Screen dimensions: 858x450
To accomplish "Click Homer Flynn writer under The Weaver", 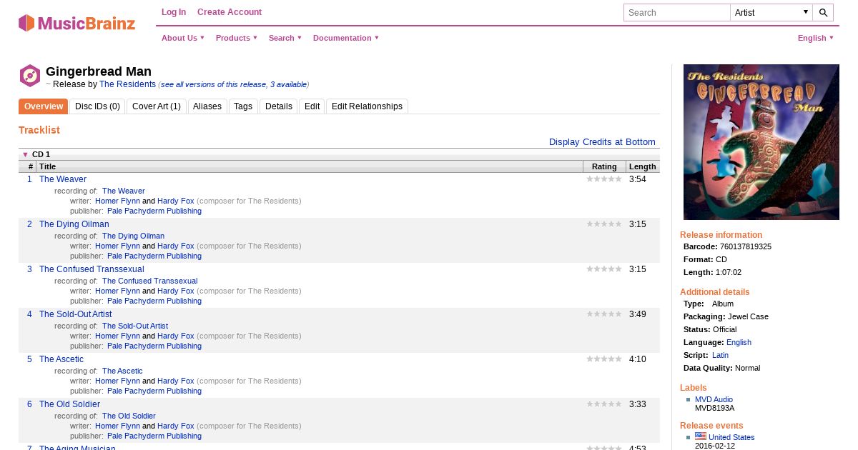I will [x=117, y=201].
